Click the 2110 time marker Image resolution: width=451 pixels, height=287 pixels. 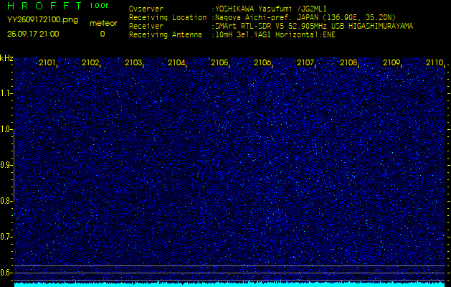click(x=435, y=63)
